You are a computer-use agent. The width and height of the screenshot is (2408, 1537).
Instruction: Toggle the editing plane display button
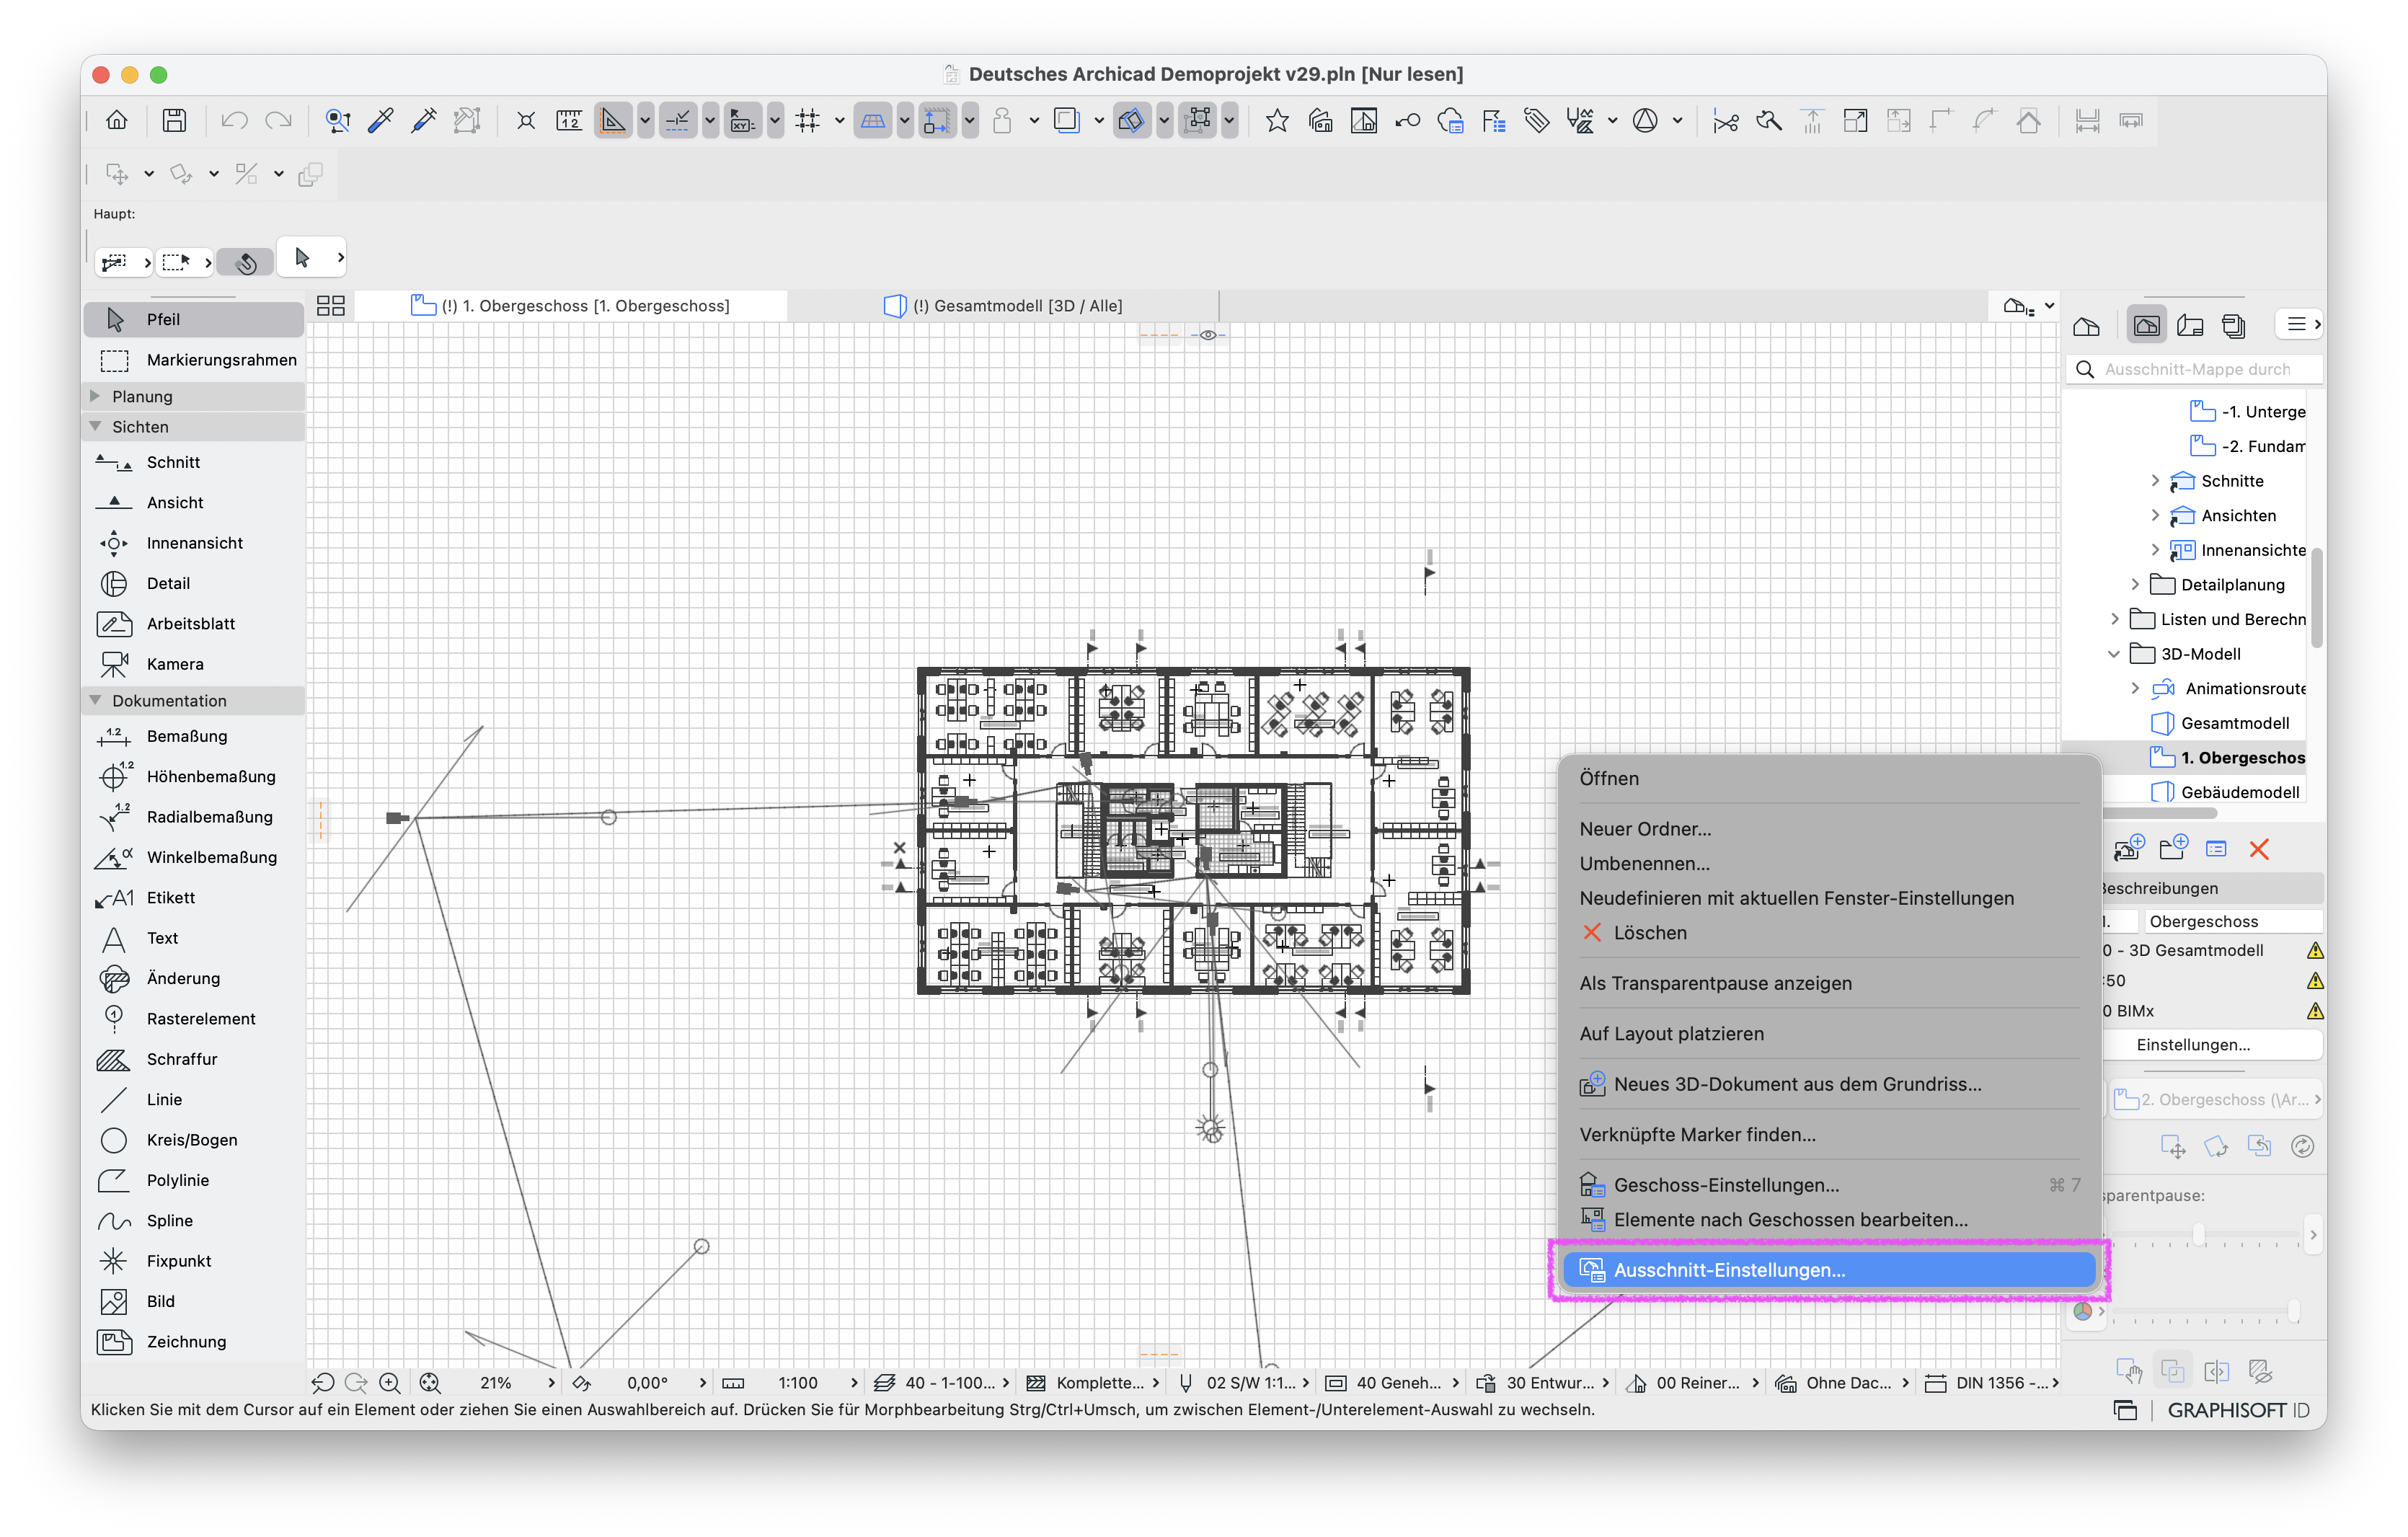872,121
